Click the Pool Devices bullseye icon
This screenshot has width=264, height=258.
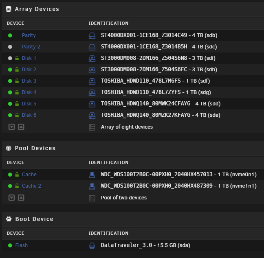click(9, 148)
